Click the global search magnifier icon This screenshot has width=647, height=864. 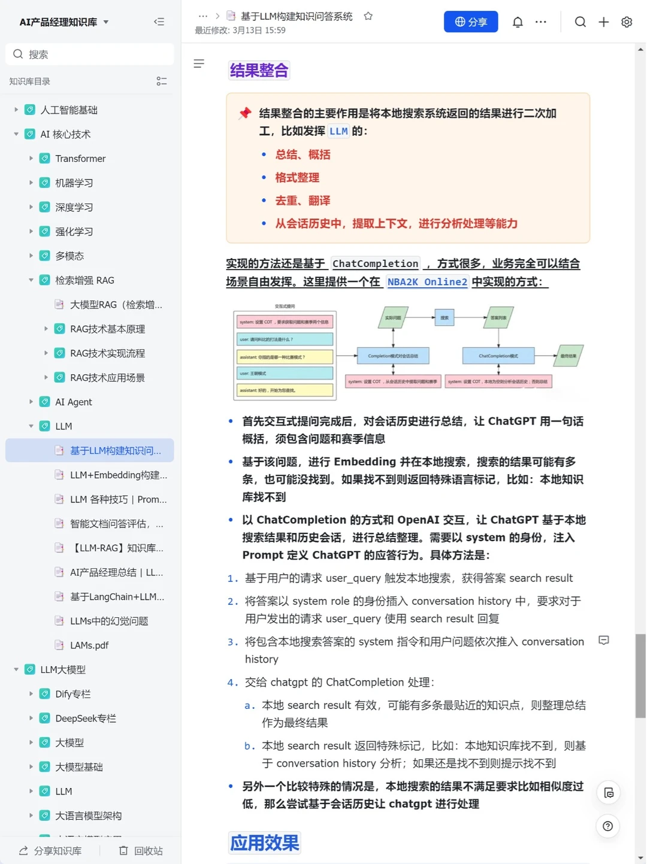(580, 22)
